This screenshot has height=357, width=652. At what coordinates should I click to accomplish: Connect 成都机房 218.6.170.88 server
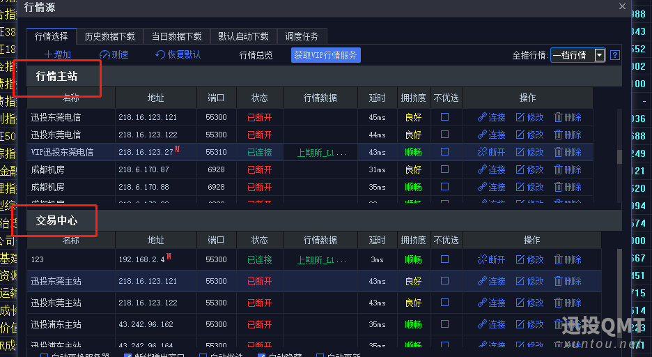[492, 188]
